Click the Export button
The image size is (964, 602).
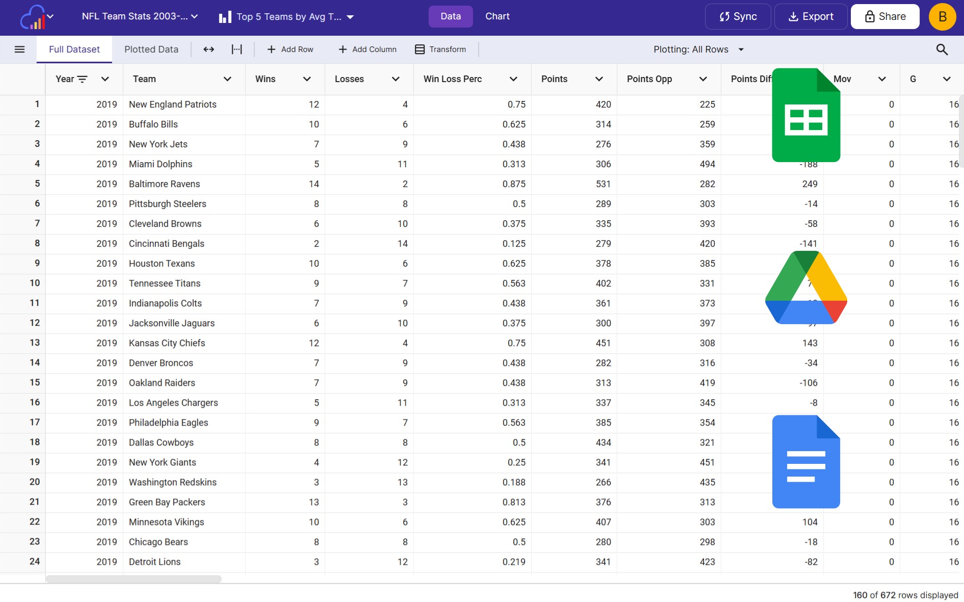pos(811,17)
